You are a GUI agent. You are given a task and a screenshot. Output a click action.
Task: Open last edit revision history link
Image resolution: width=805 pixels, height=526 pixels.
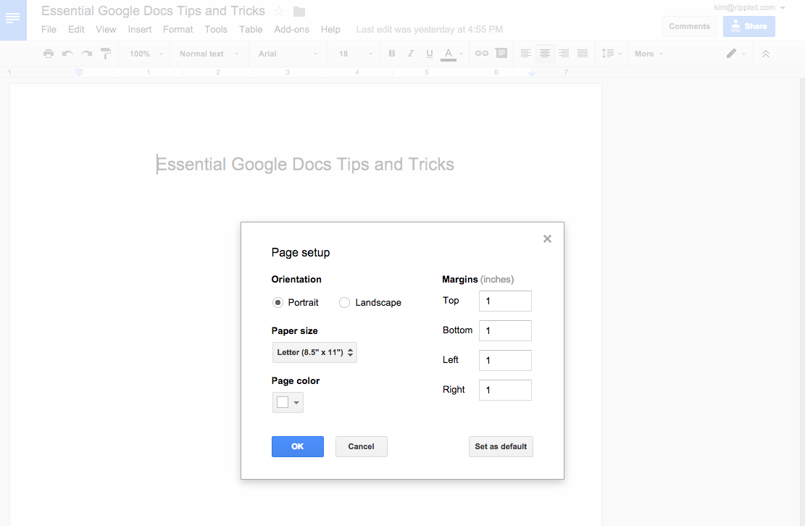430,29
